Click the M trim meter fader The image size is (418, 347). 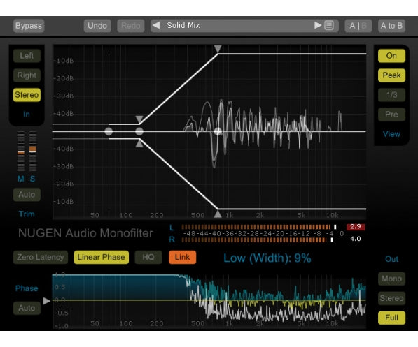[21, 152]
